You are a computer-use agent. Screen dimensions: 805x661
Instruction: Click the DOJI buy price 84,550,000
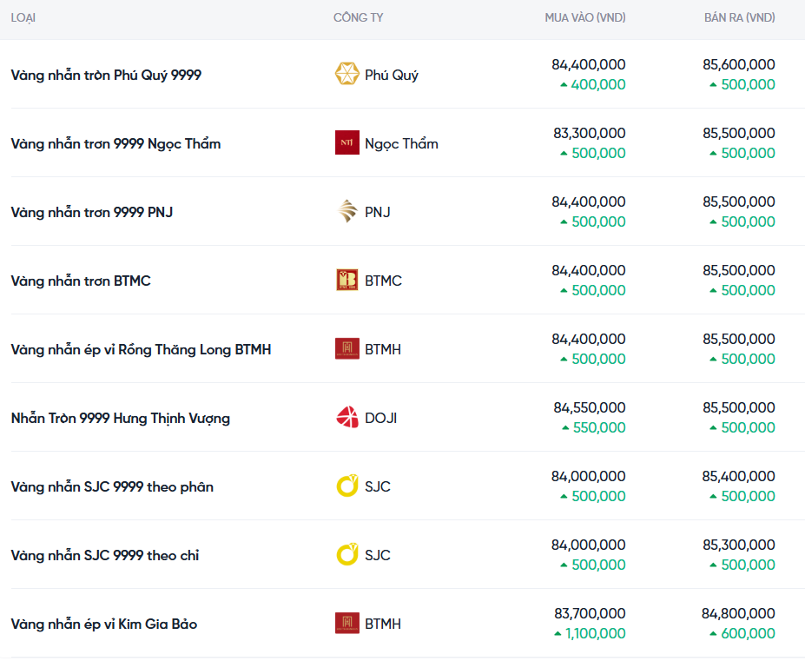pyautogui.click(x=589, y=407)
